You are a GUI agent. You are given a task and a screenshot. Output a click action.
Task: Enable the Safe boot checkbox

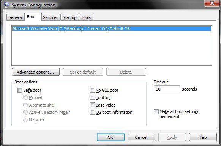[x=20, y=90]
